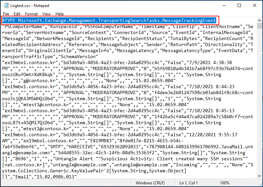The height and width of the screenshot is (187, 263).
Task: Click the highlighted #TYPE Microsoft.Exchange line
Action: coord(109,20)
